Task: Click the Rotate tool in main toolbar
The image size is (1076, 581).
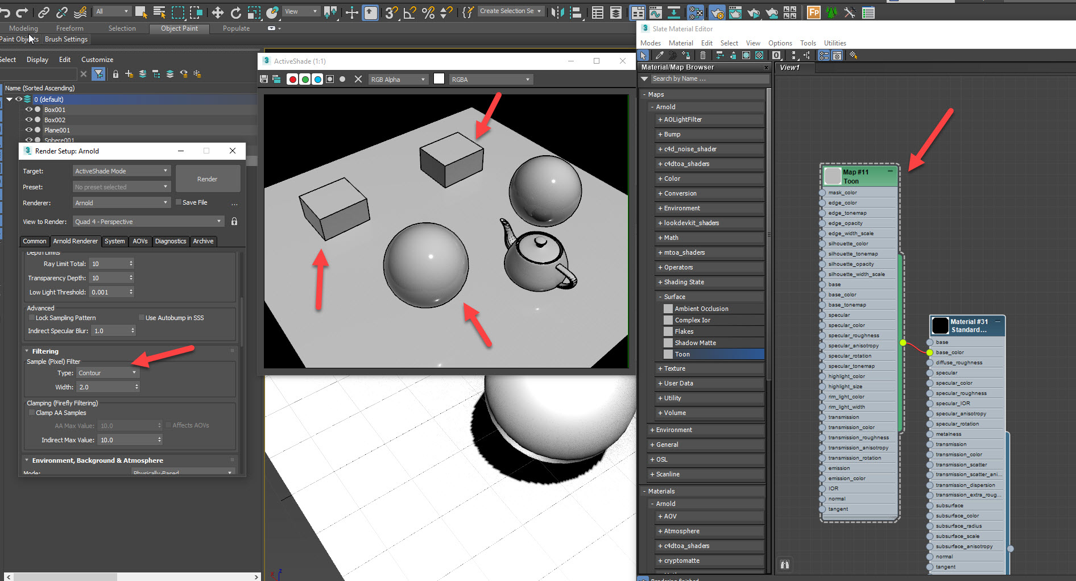Action: point(235,12)
